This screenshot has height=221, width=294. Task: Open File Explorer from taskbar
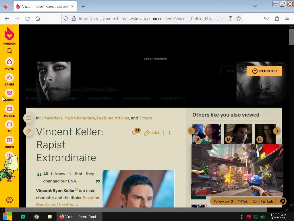point(49,217)
